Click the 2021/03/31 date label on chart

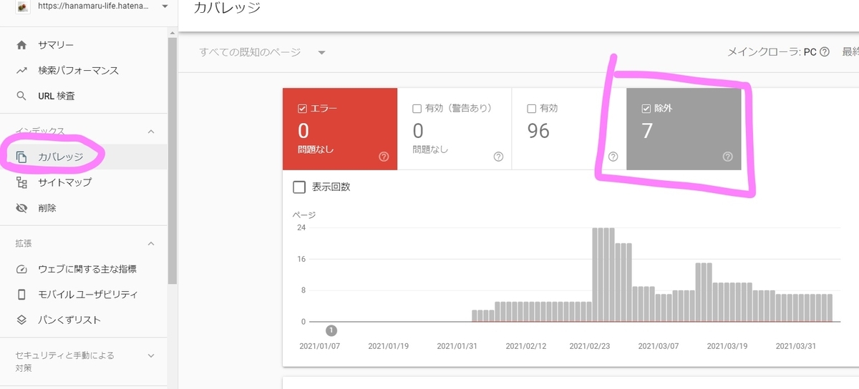coord(796,345)
